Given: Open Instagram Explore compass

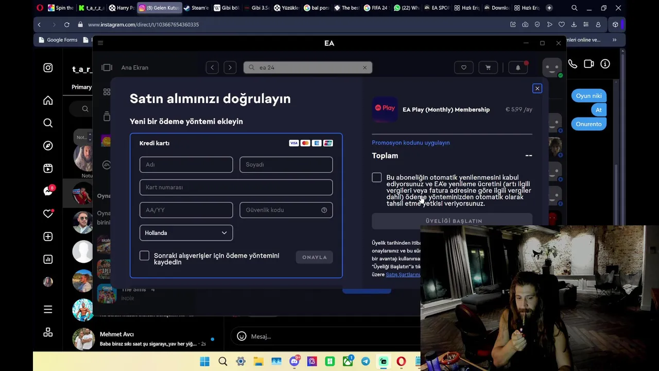Looking at the screenshot, I should 48,146.
